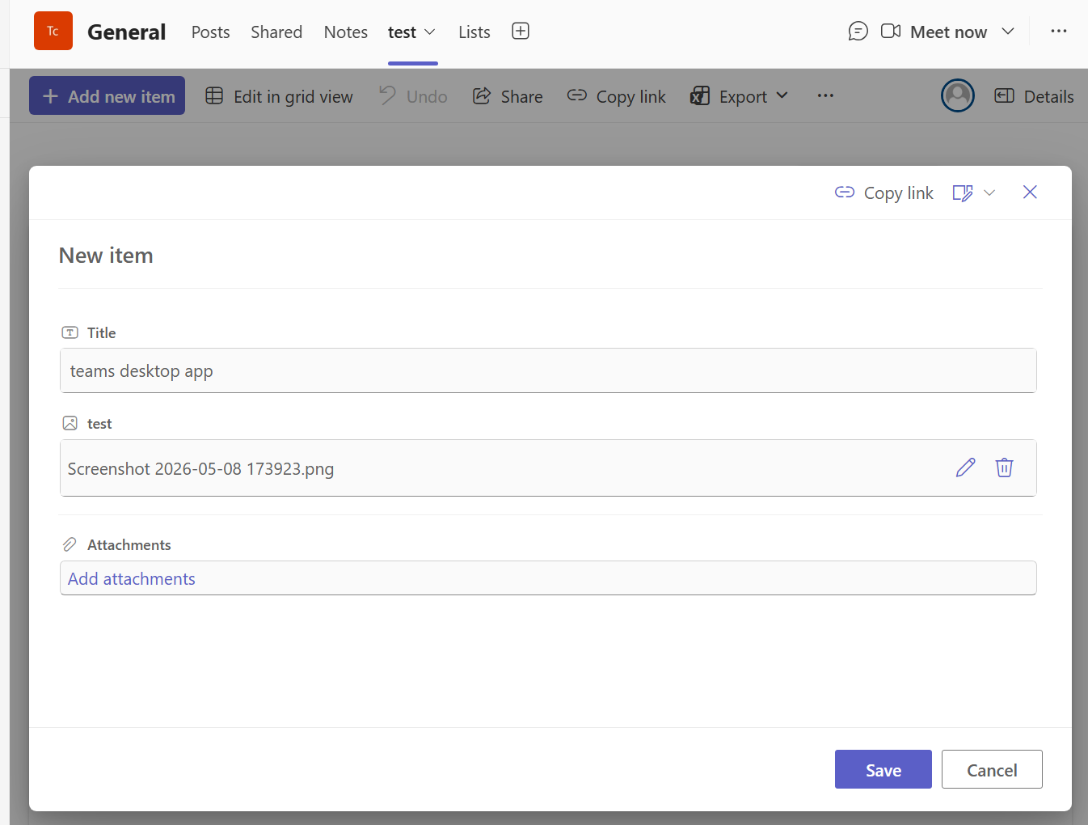Screen dimensions: 1088x825
Task: Click Add attachments link
Action: pos(132,578)
